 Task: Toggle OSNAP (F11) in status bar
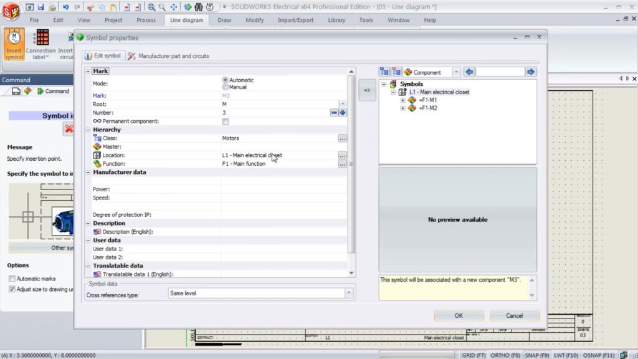click(599, 355)
